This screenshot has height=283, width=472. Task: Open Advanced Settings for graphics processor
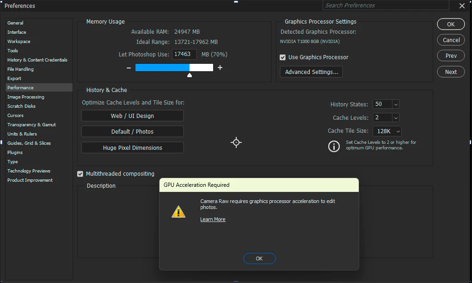coord(312,72)
